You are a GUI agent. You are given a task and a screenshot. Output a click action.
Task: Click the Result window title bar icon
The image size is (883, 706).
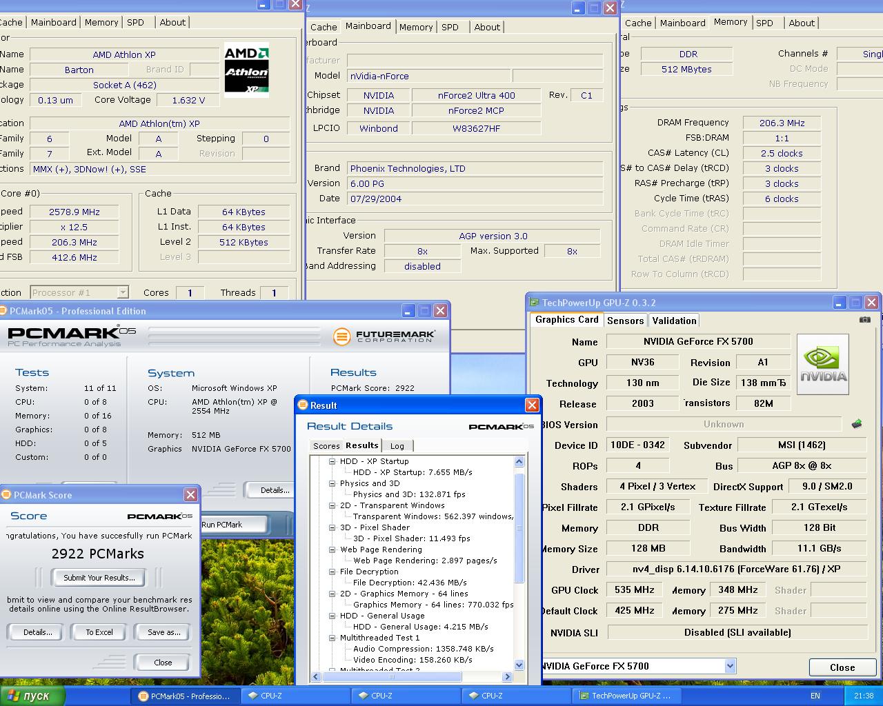coord(303,405)
